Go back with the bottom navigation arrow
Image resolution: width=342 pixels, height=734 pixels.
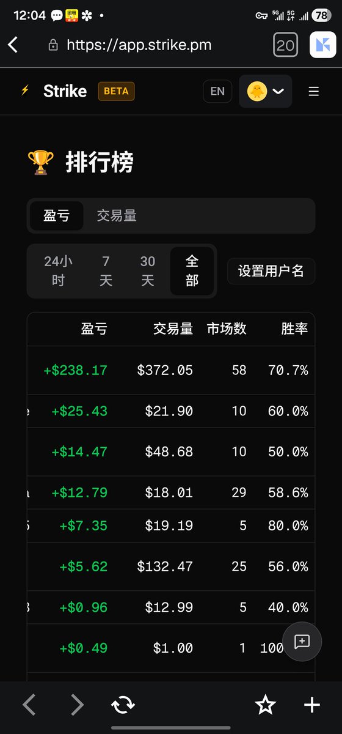[29, 705]
